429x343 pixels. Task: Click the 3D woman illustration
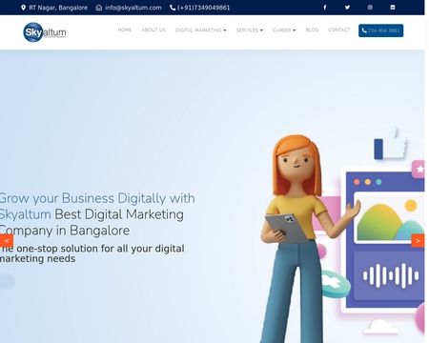(298, 238)
